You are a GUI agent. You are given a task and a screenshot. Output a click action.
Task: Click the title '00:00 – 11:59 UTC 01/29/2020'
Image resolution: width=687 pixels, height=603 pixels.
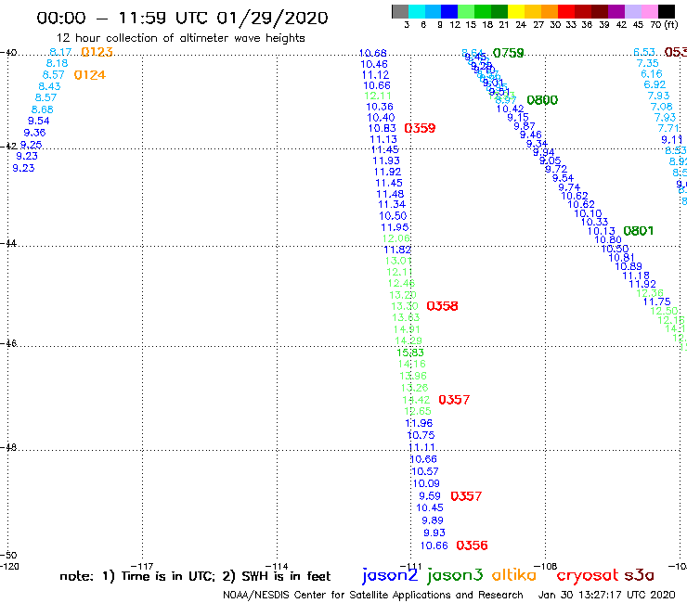[x=182, y=19]
